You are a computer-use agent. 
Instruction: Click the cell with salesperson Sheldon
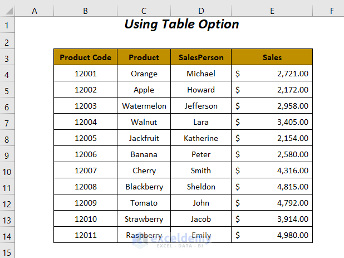coord(201,187)
